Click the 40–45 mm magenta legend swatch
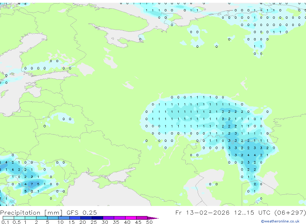This screenshot has width=306, height=224. pyautogui.click(x=131, y=218)
